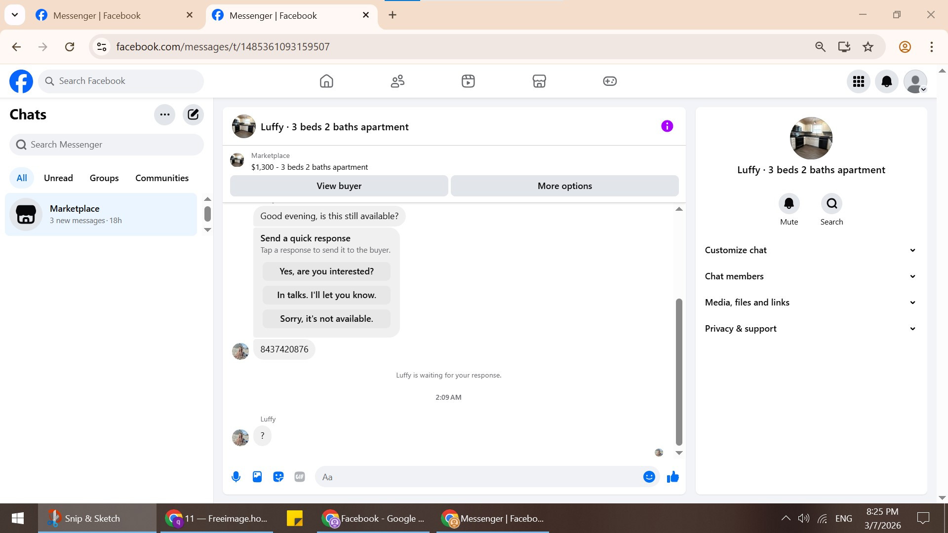Select the Groups chats filter
This screenshot has width=948, height=533.
click(x=104, y=178)
